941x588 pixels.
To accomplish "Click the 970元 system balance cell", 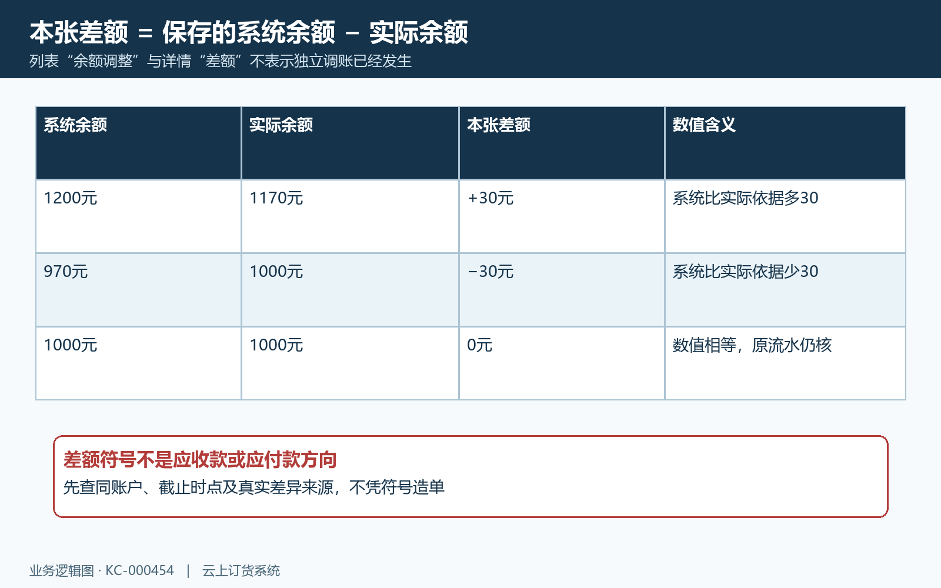I will [138, 290].
